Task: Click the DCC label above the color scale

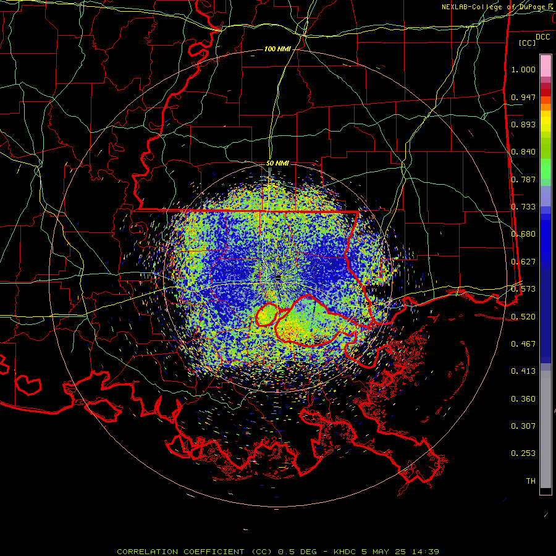Action: (542, 37)
